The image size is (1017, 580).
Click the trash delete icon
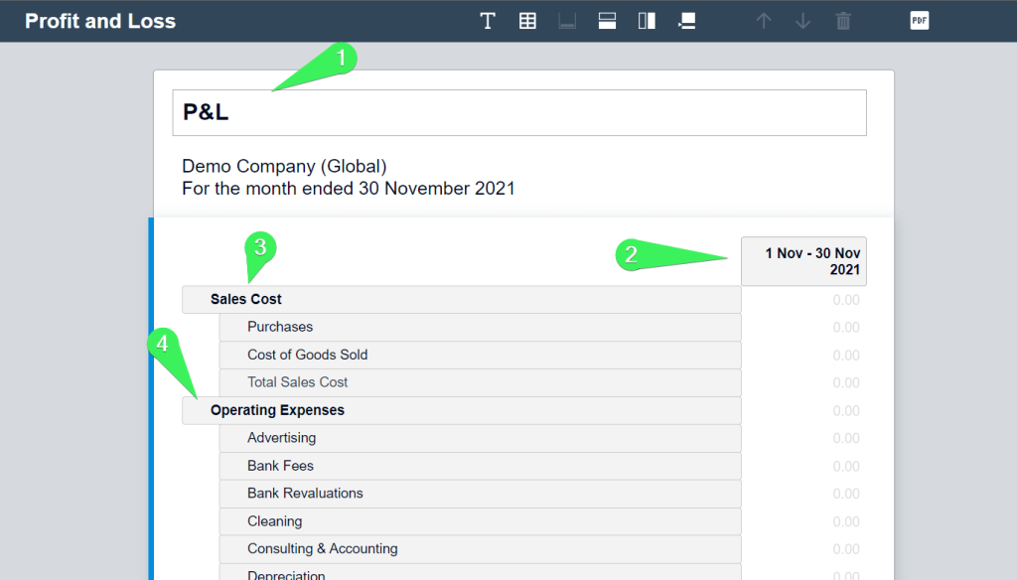coord(843,22)
